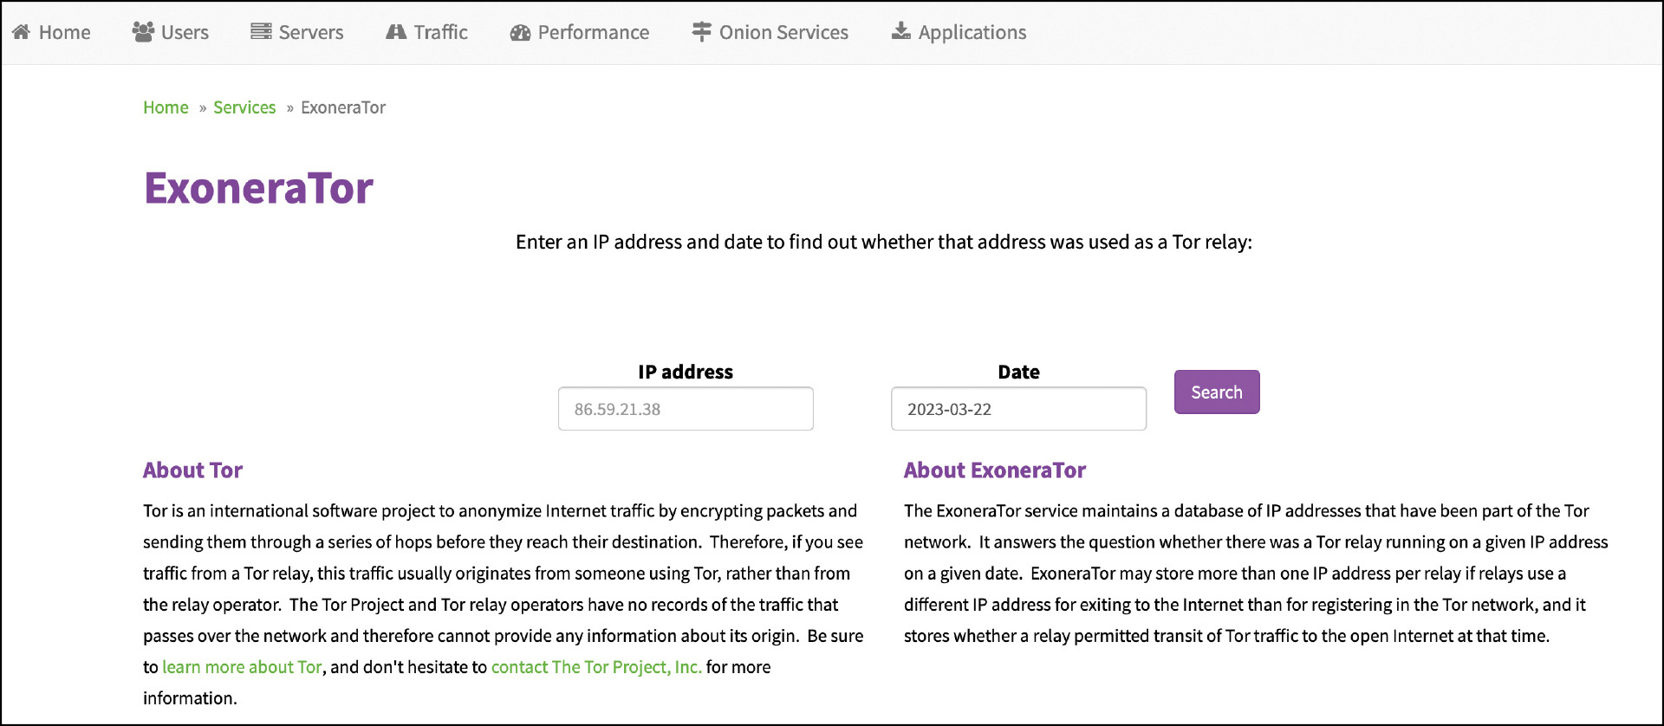Click the Onion Services signpost icon
Image resolution: width=1664 pixels, height=726 pixels.
click(701, 32)
